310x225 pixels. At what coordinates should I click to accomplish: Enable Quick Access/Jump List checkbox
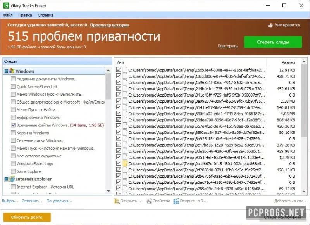(13, 87)
